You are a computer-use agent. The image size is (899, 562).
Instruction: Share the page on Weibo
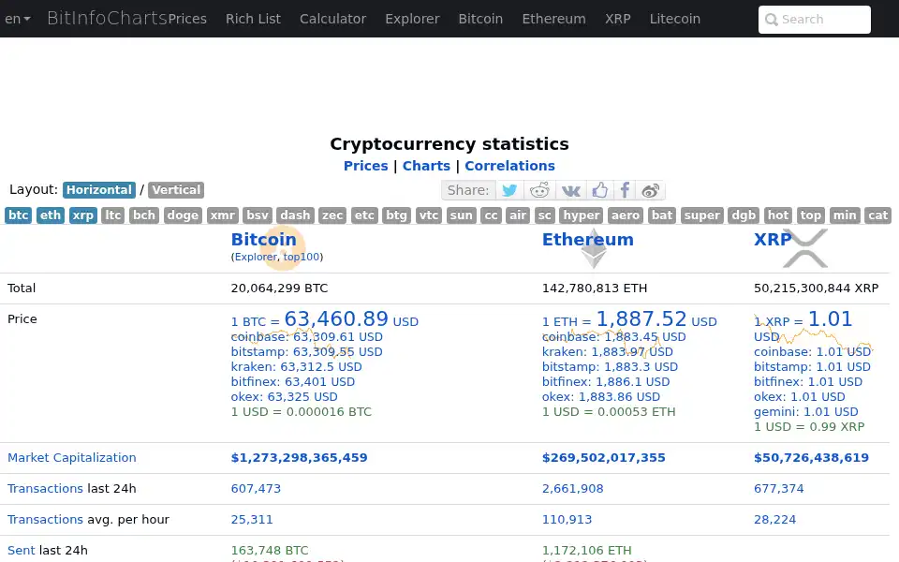650,190
